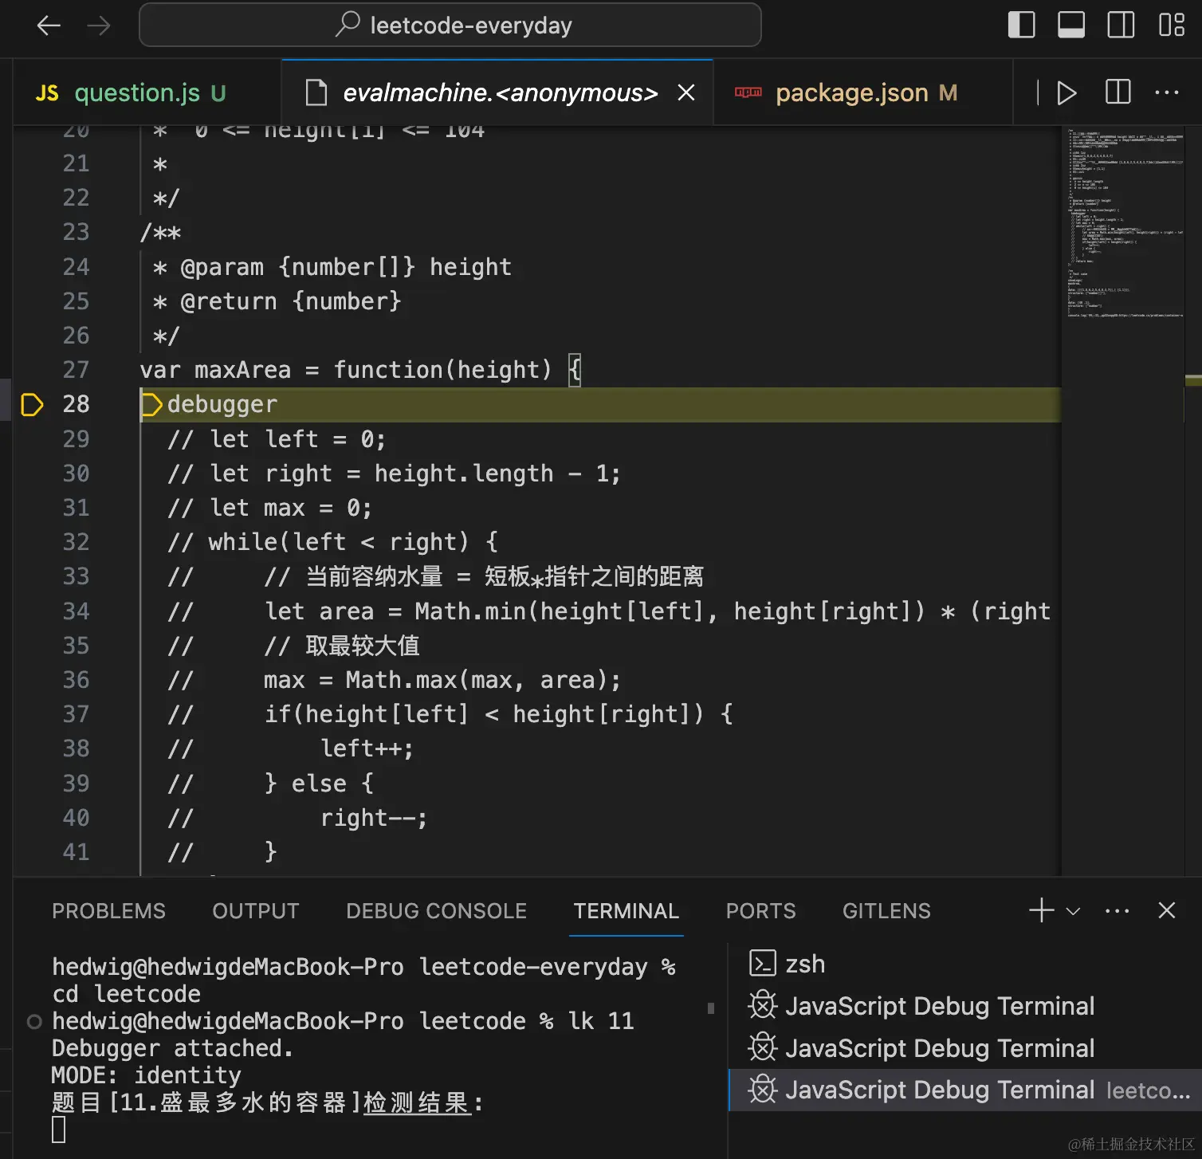Click the @param {number[]} height comment
This screenshot has width=1202, height=1159.
[x=332, y=267]
